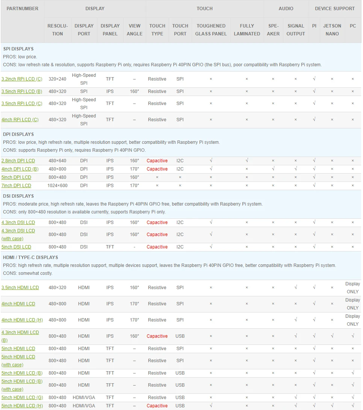The height and width of the screenshot is (410, 363).
Task: Click the SPI DISPLAYS section heading
Action: click(18, 49)
